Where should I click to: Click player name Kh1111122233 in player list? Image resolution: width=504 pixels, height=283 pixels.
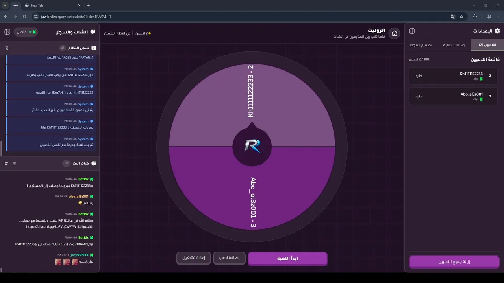471,74
